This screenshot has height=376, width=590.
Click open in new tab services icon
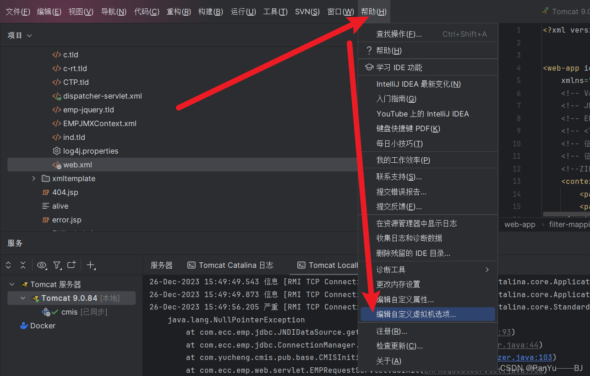(71, 265)
